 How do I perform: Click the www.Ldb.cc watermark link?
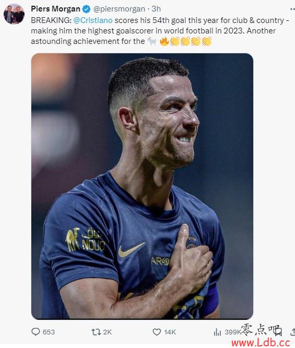coord(261,342)
